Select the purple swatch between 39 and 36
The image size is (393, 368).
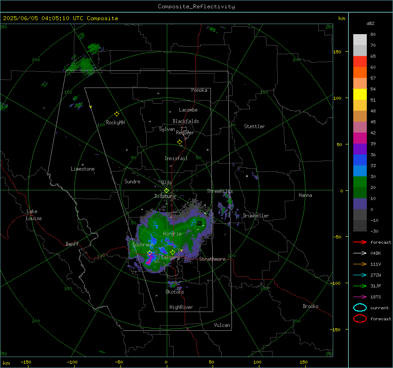(x=360, y=149)
